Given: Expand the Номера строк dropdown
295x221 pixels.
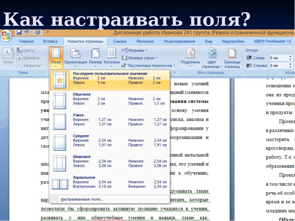Looking at the screenshot, I should pos(140,58).
